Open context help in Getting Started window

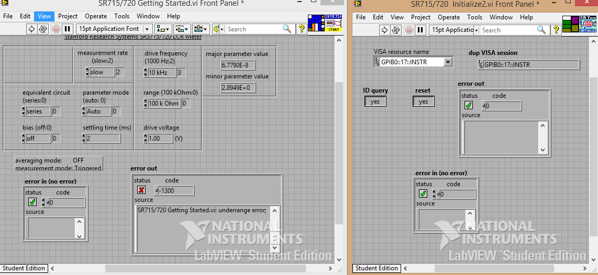coord(301,29)
